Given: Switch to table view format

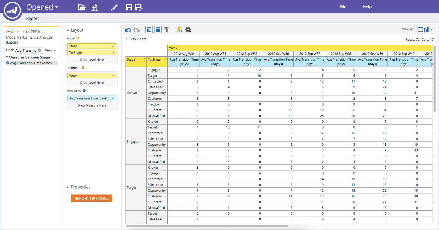Looking at the screenshot, I should pos(420,29).
